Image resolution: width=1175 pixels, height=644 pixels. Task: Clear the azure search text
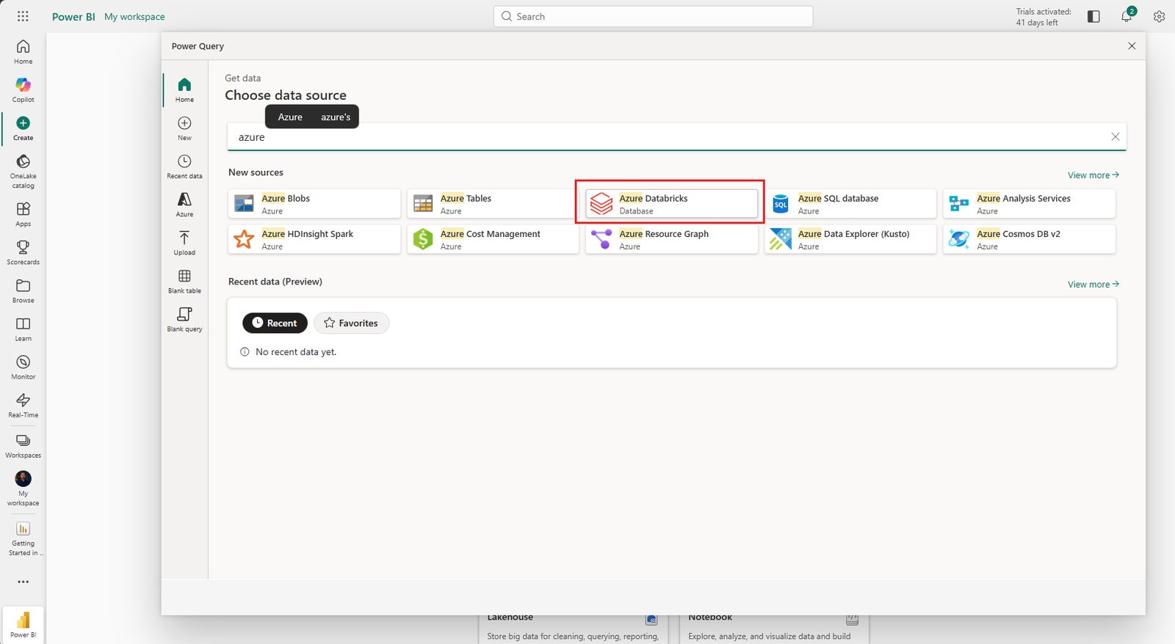[1115, 137]
